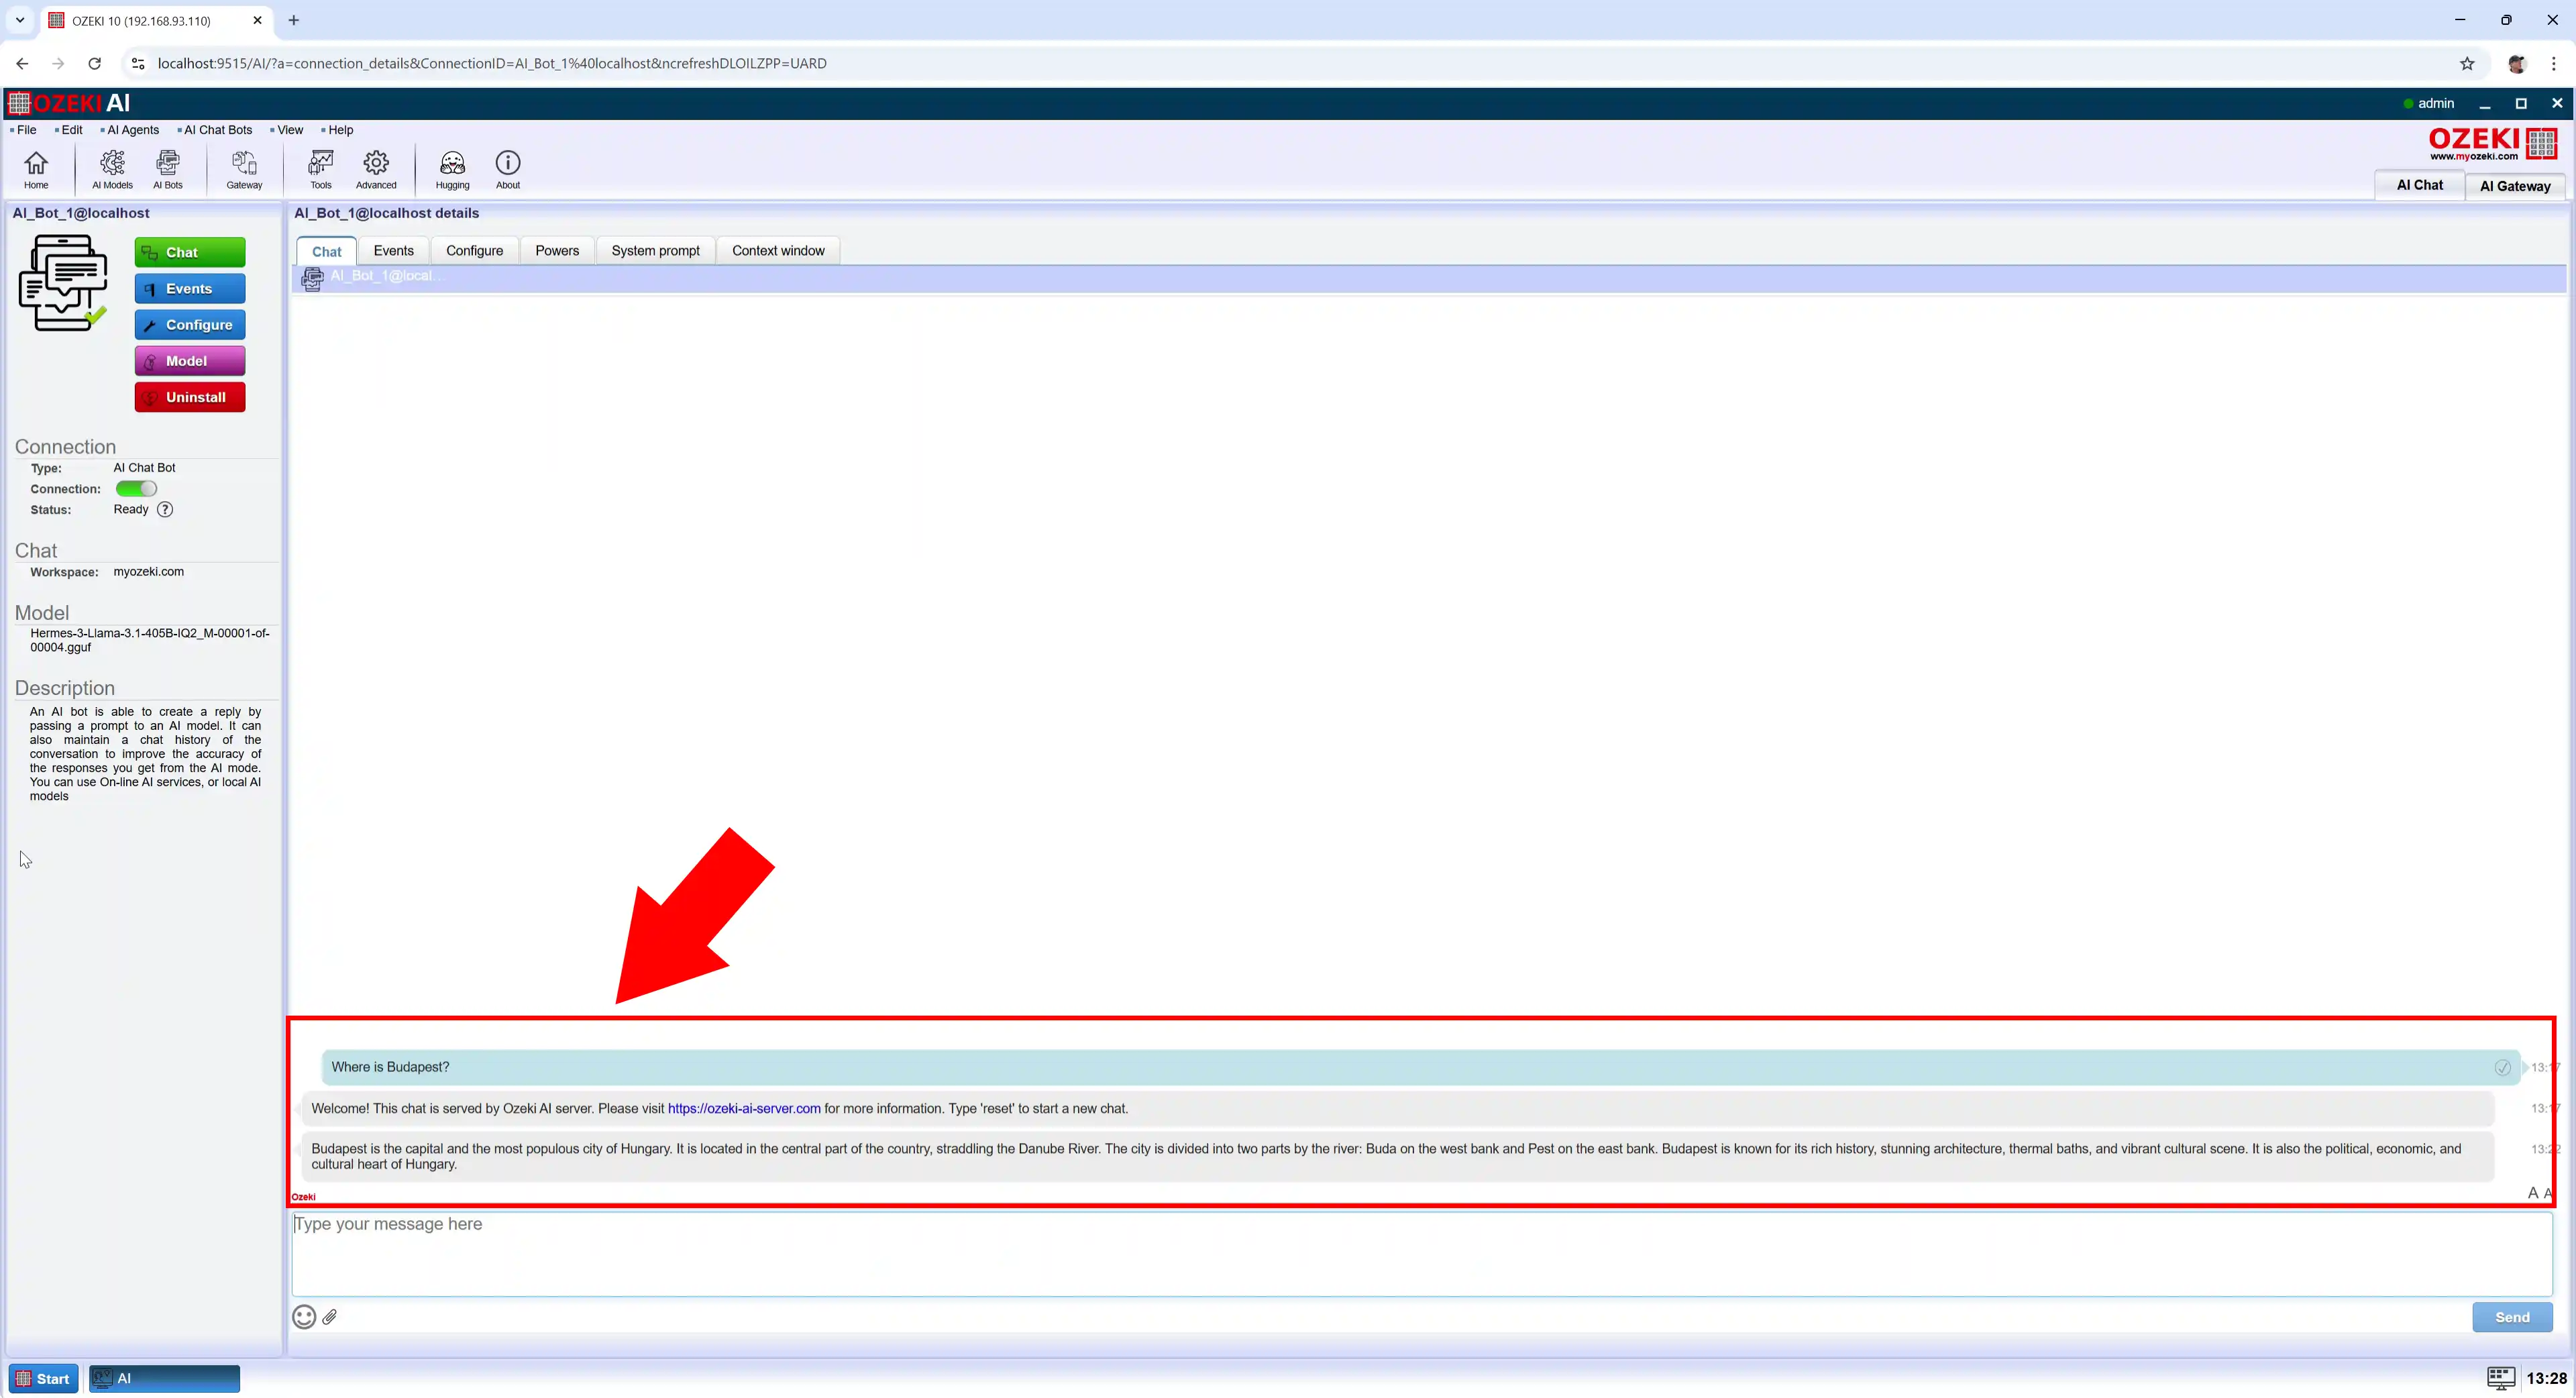This screenshot has width=2576, height=1398.
Task: Click the Context window tab
Action: [x=777, y=250]
